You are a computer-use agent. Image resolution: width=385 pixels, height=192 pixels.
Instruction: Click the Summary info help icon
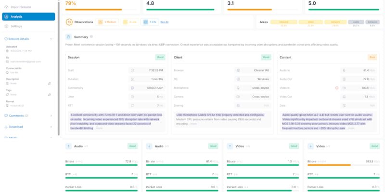point(91,36)
